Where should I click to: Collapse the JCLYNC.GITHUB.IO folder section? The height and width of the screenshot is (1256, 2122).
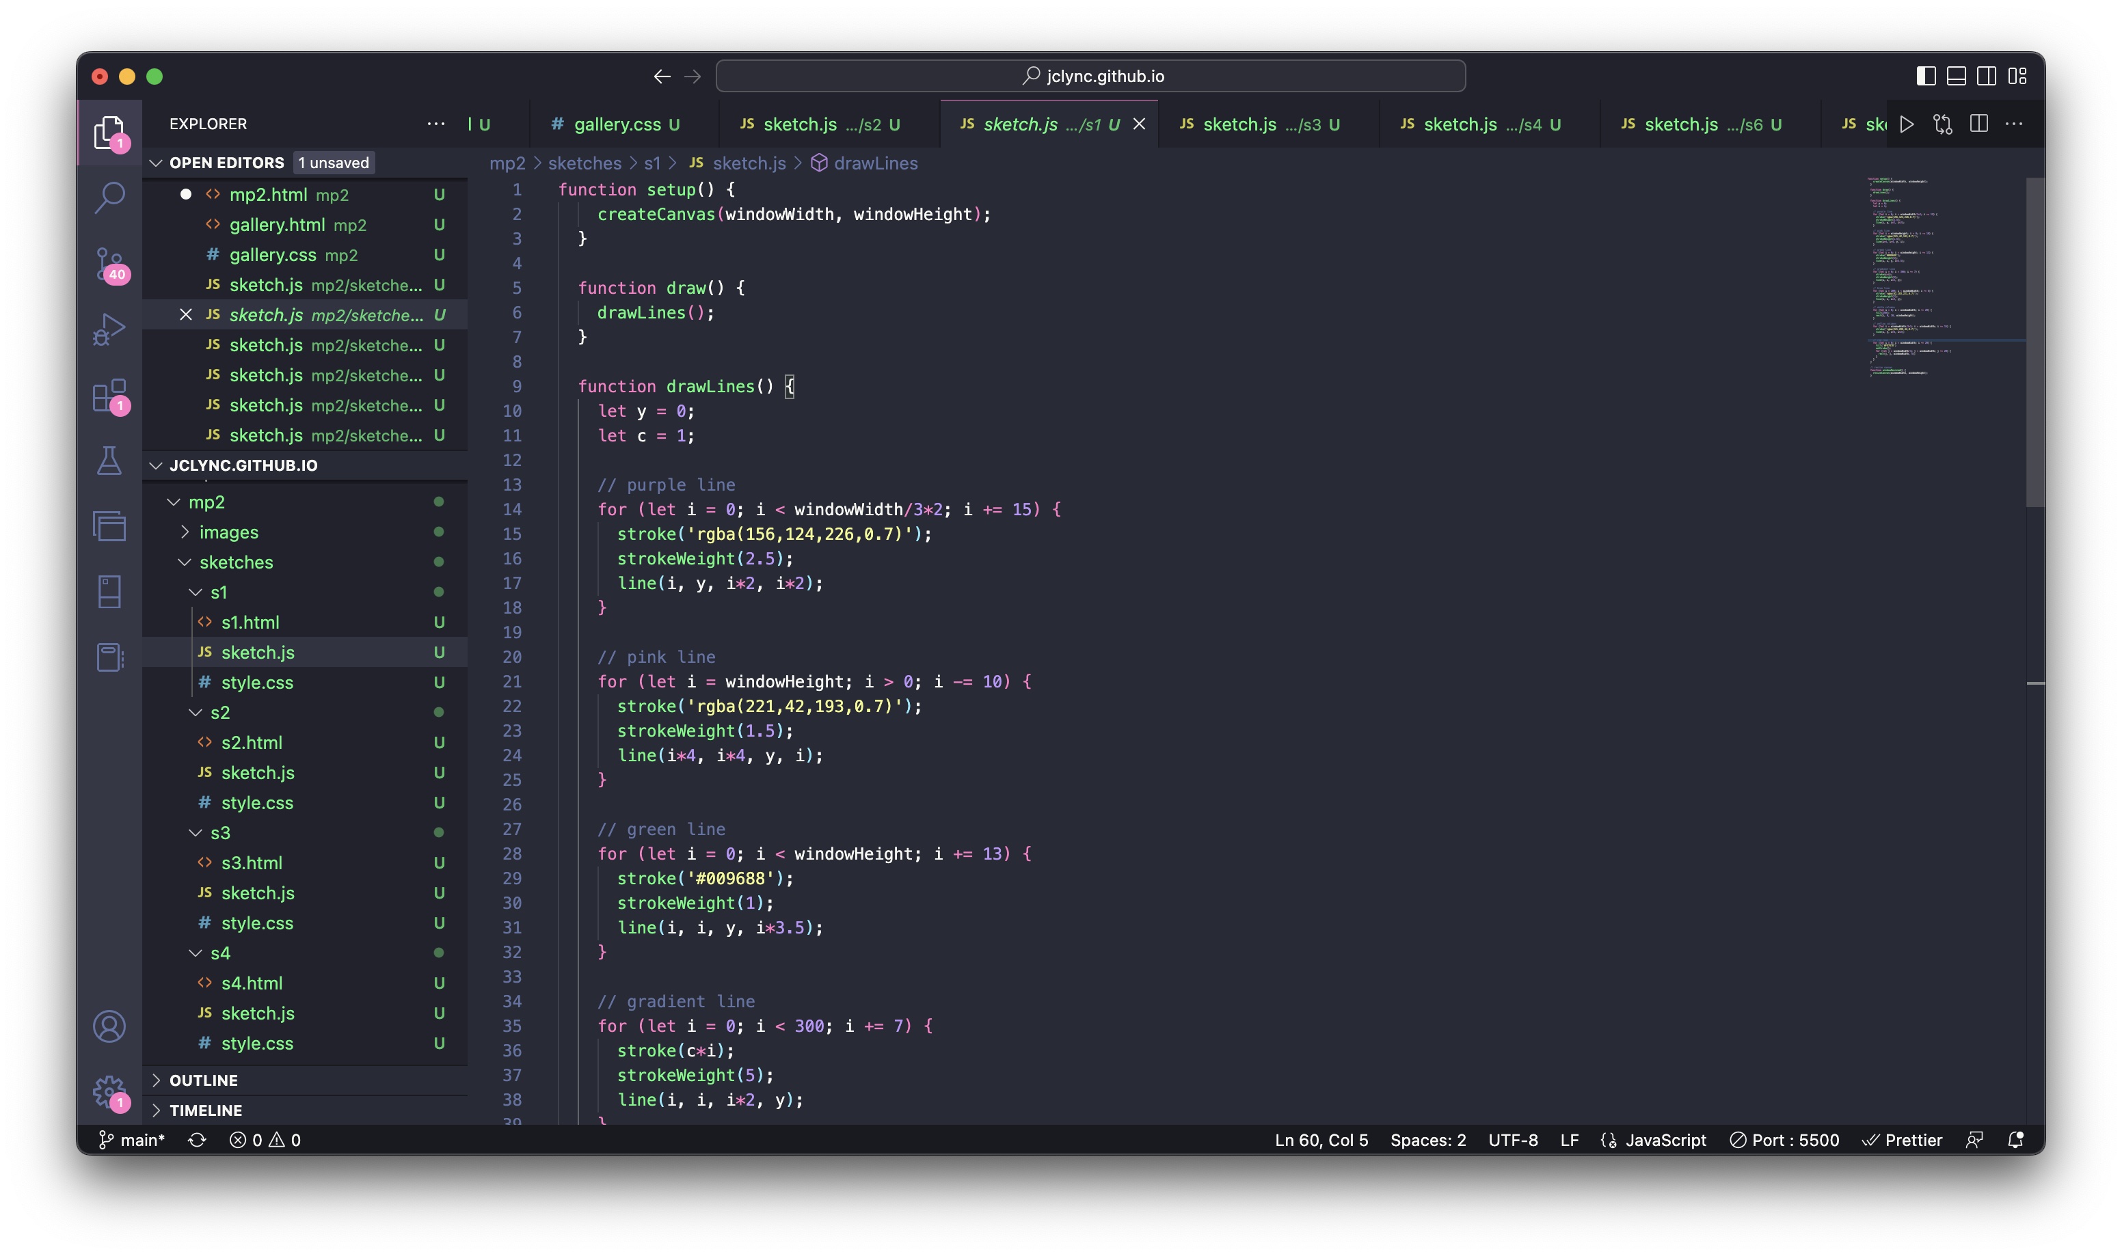pos(156,465)
